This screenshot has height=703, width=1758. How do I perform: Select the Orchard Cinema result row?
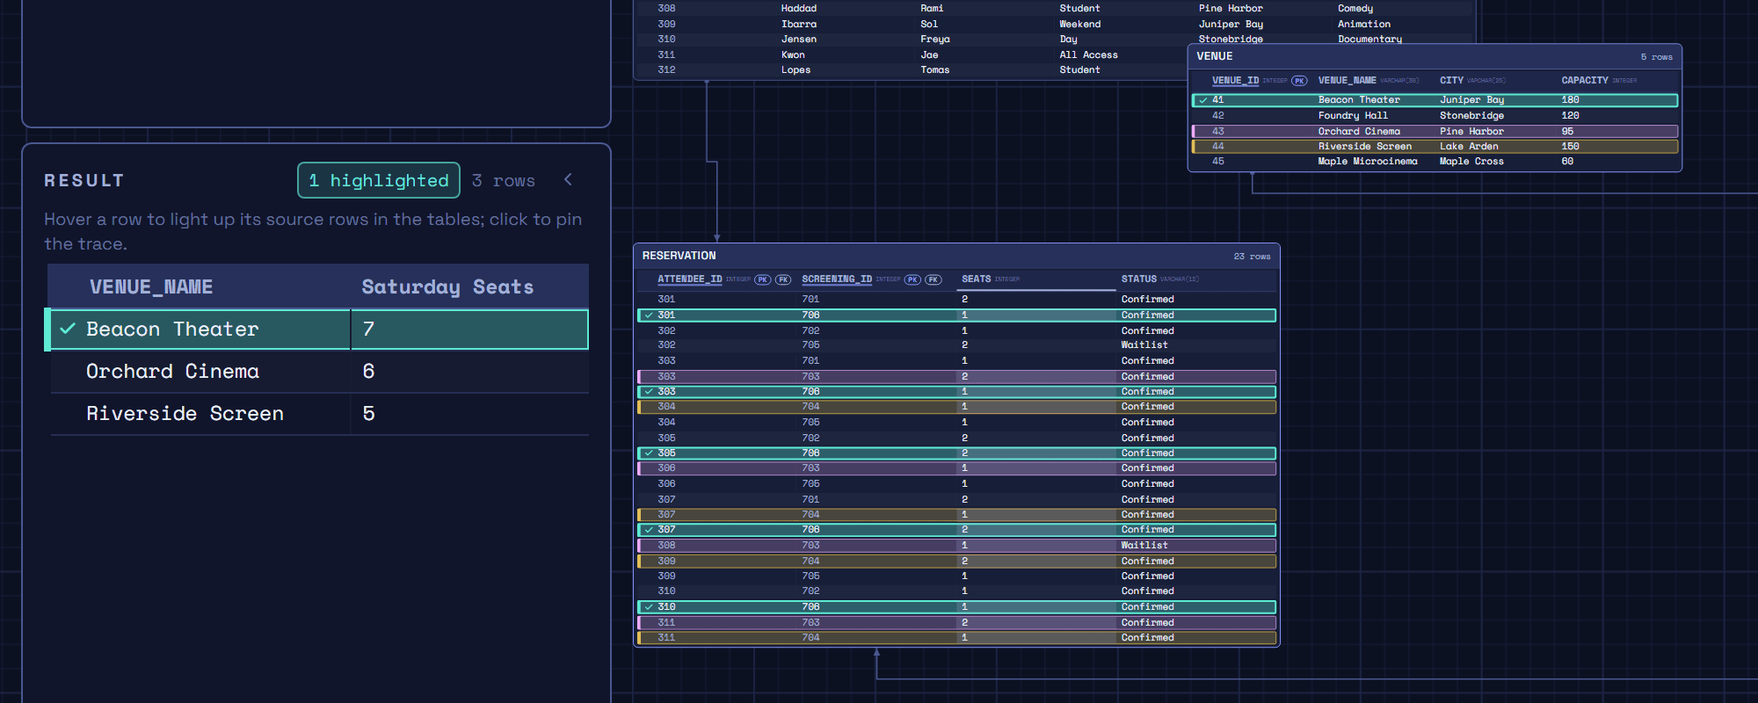pyautogui.click(x=320, y=372)
